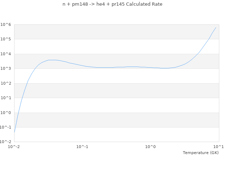Click the "pm148" word in the title
226x170 pixels.
pos(75,4)
